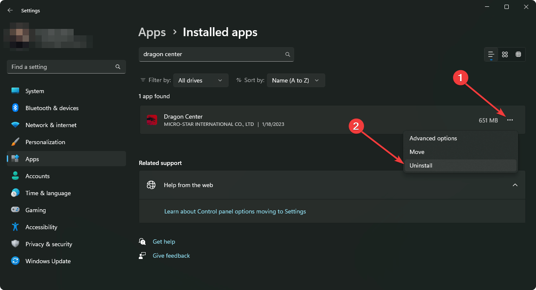Click the Installed apps heading
The width and height of the screenshot is (536, 290).
coord(220,32)
